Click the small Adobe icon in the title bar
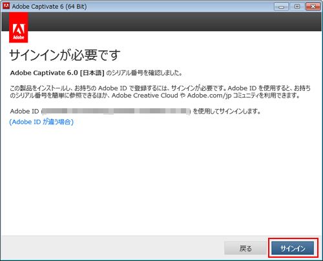Screen dimensions: 323x261 6,6
